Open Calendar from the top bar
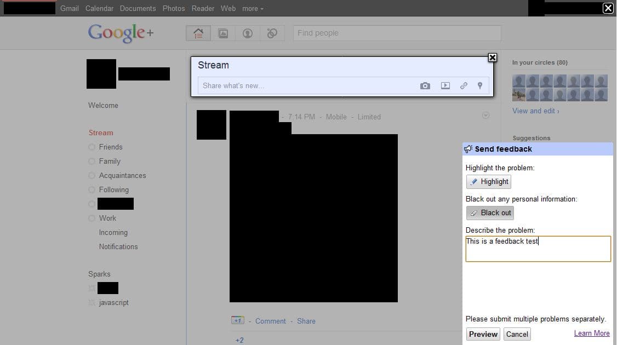This screenshot has width=617, height=345. click(x=99, y=8)
